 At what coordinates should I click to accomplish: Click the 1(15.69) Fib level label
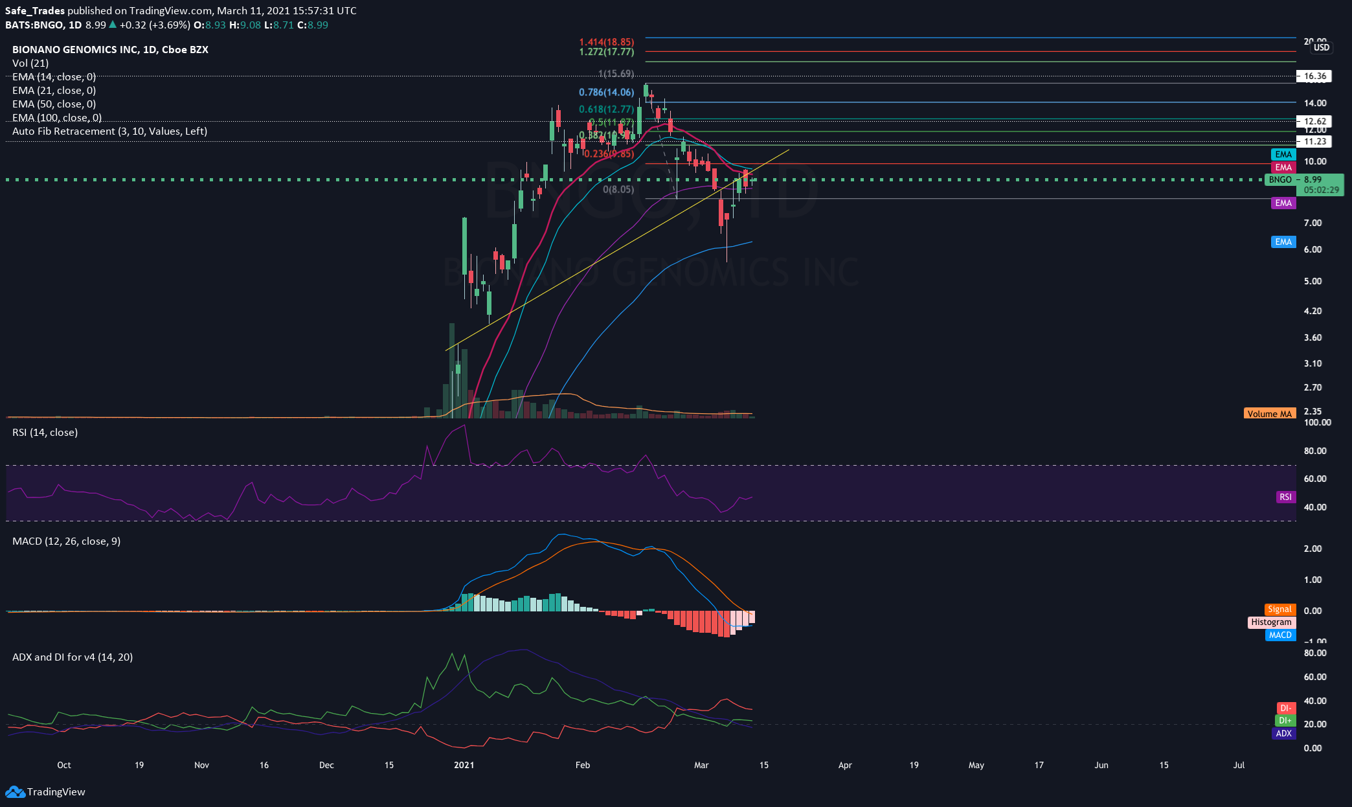[x=616, y=74]
